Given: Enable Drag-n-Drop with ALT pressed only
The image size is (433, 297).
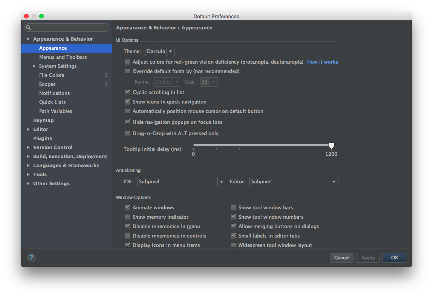Looking at the screenshot, I should (x=128, y=134).
